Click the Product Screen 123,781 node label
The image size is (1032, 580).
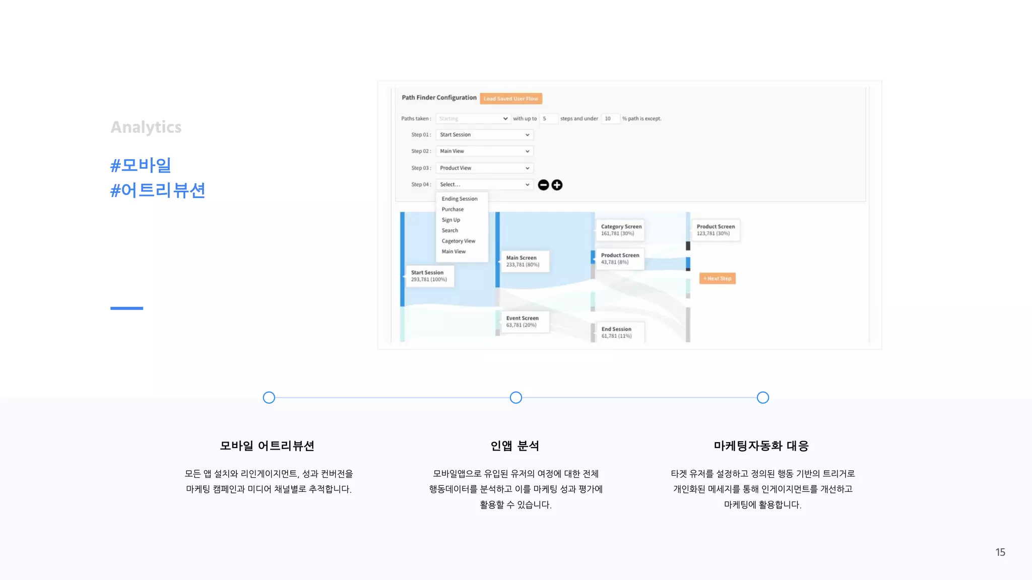tap(716, 230)
